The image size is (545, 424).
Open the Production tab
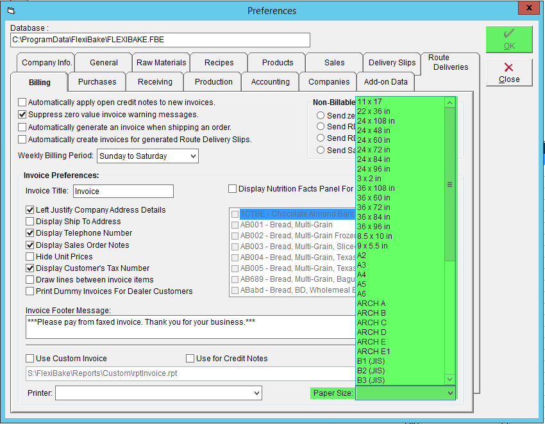[214, 82]
